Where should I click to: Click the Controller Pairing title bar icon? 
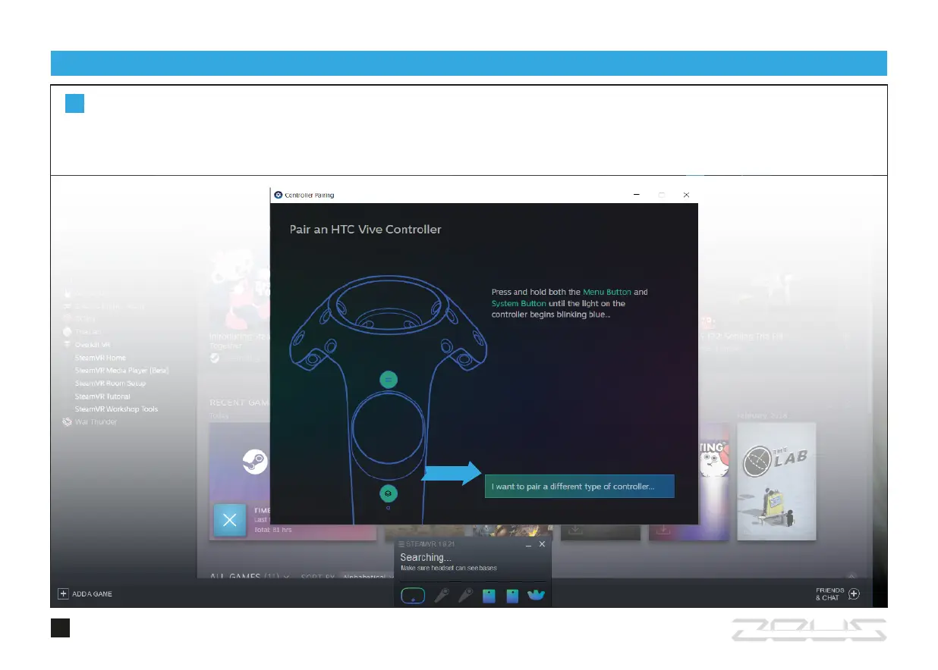coord(279,195)
